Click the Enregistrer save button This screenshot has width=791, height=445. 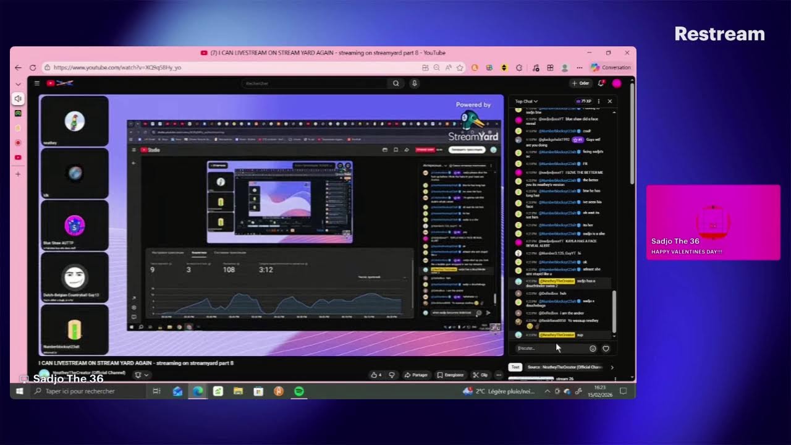coord(450,375)
